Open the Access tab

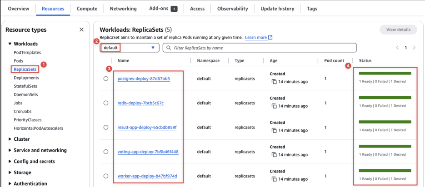click(197, 9)
